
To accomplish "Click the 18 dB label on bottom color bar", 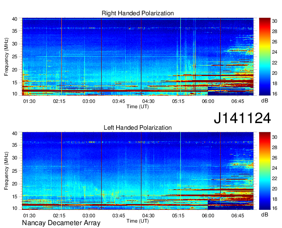I will pos(275,199).
